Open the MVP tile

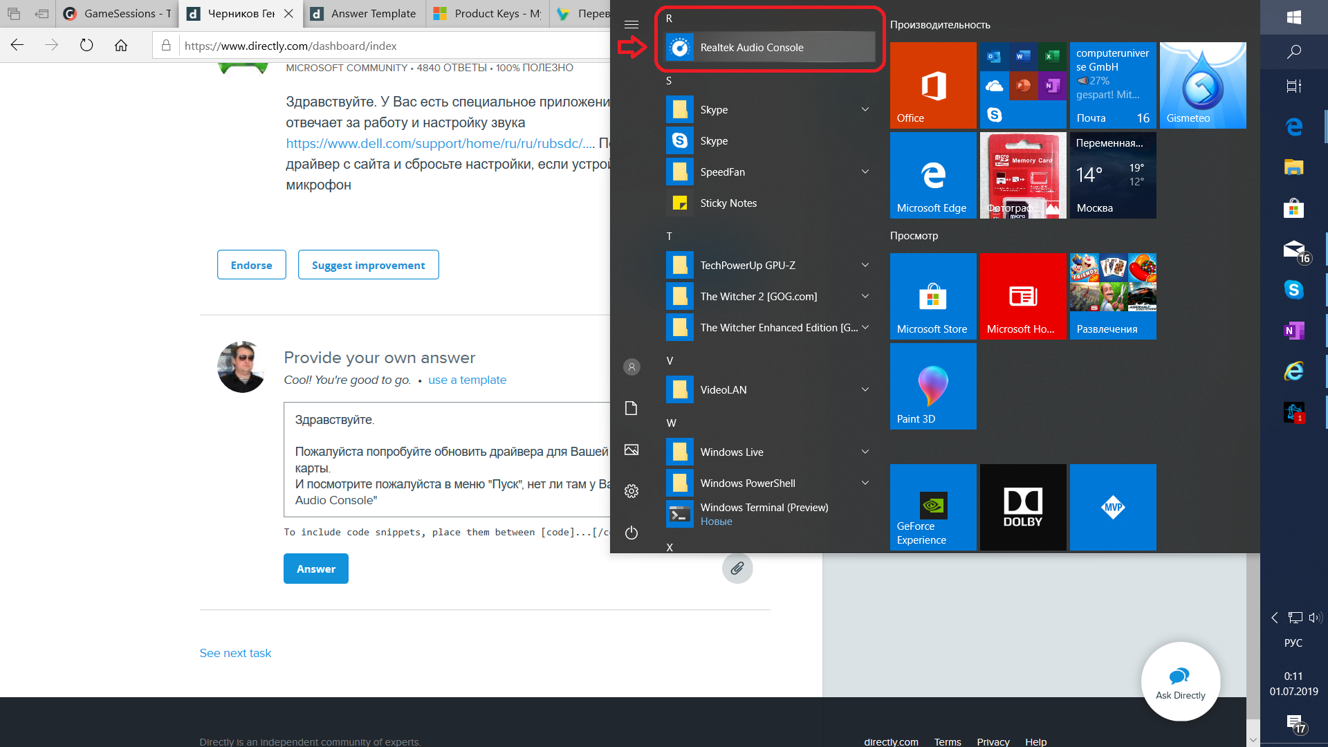tap(1113, 507)
